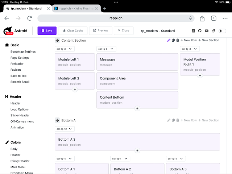Show the open tabs overview
This screenshot has width=232, height=174.
[x=214, y=18]
